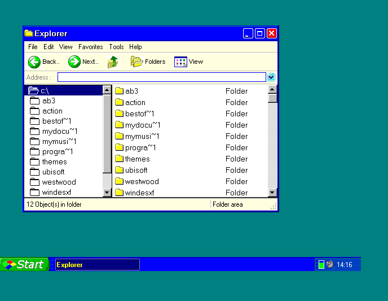Click Explorer taskbar button

click(x=98, y=265)
